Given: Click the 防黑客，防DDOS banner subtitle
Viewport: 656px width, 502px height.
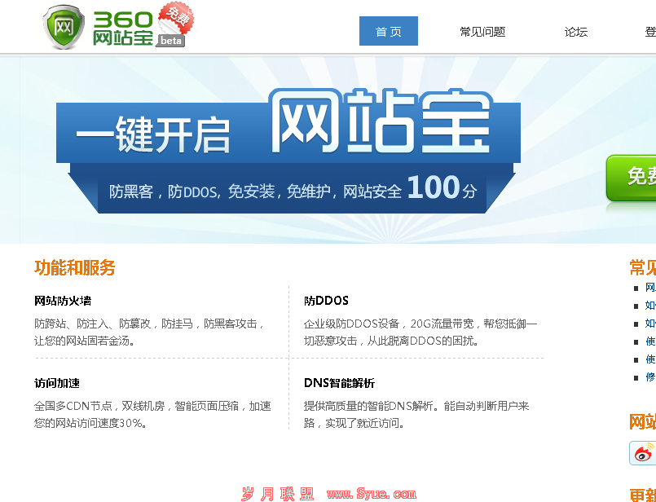Looking at the screenshot, I should [x=293, y=188].
